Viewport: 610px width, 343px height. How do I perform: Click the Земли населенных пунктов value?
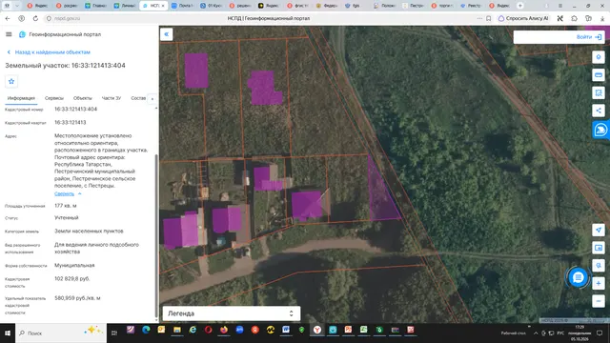click(89, 231)
